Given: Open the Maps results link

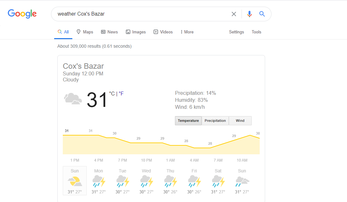Looking at the screenshot, I should pos(85,32).
